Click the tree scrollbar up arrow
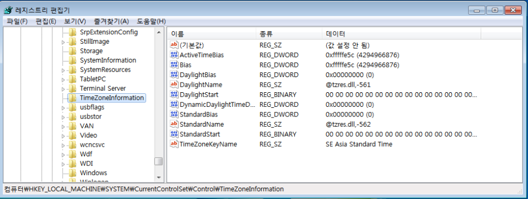Screen dimensions: 528x199 pos(159,32)
